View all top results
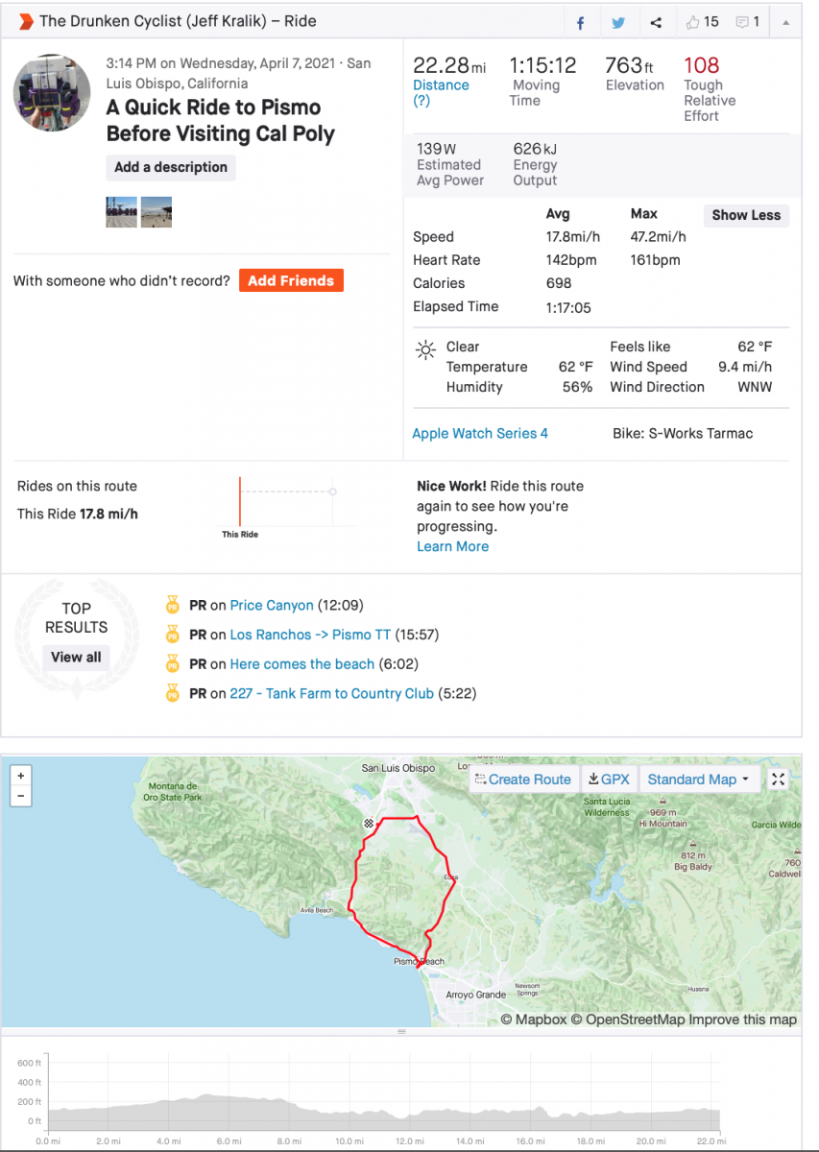The width and height of the screenshot is (819, 1152). tap(76, 658)
